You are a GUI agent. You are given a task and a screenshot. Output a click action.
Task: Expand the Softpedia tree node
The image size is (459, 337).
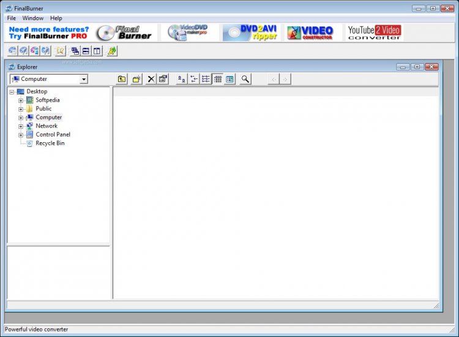pyautogui.click(x=21, y=100)
